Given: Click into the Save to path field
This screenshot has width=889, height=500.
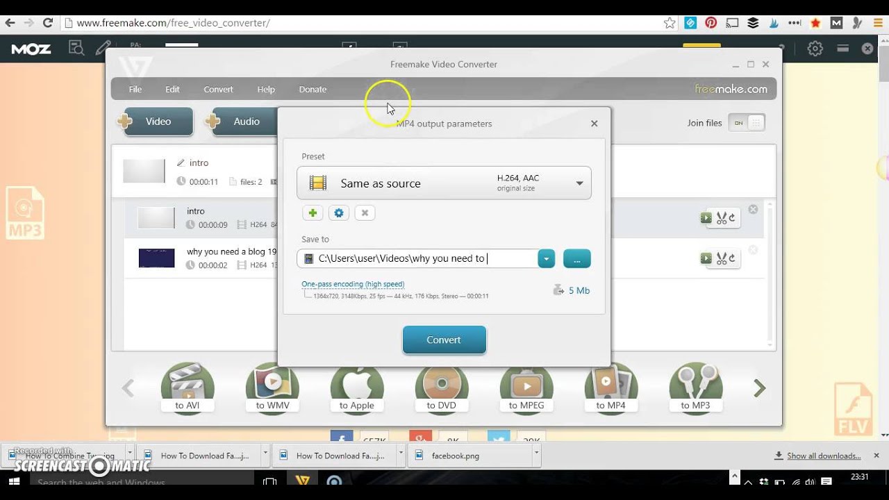Looking at the screenshot, I should click(x=417, y=258).
